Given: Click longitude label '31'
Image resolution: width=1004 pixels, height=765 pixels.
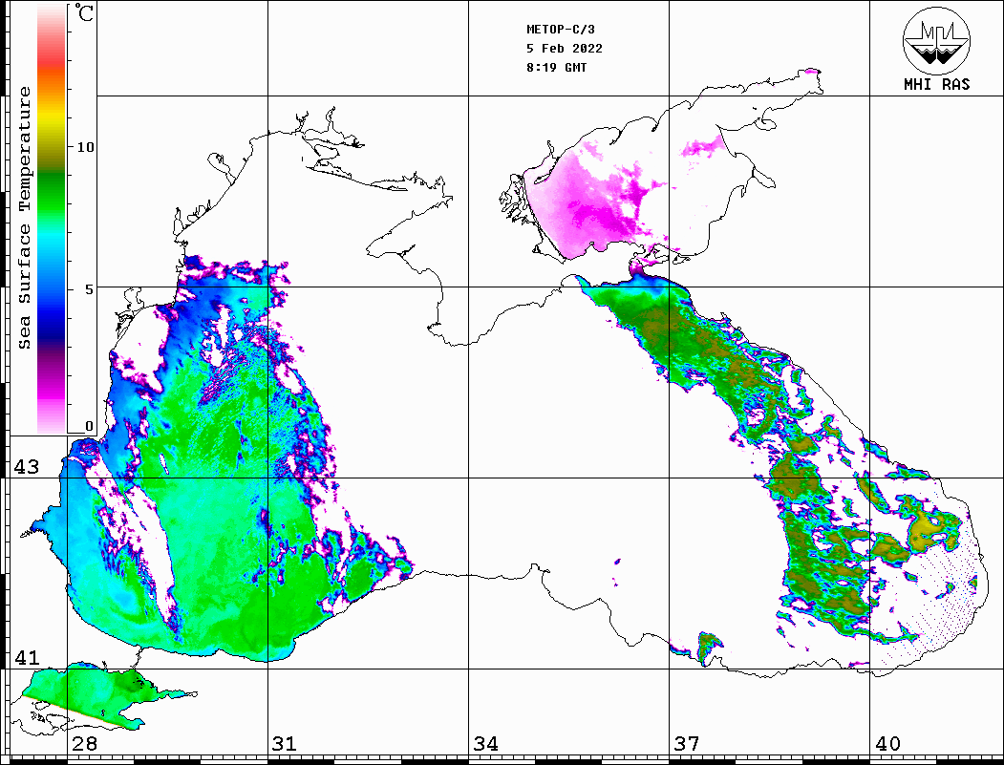Looking at the screenshot, I should point(285,744).
